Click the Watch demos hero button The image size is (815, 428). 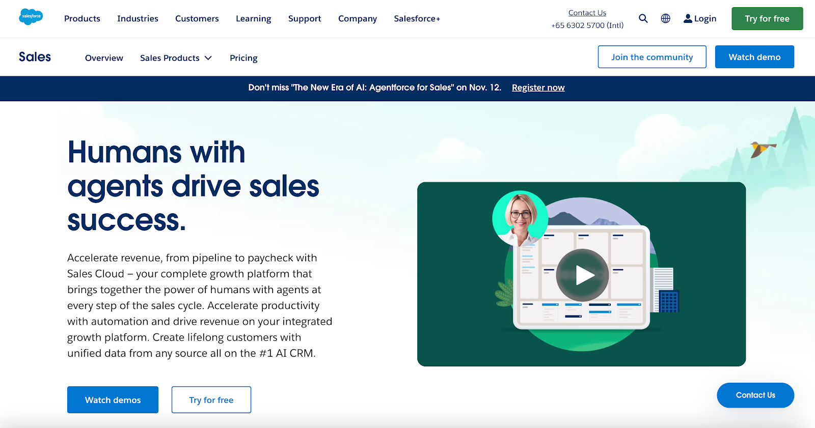coord(113,400)
